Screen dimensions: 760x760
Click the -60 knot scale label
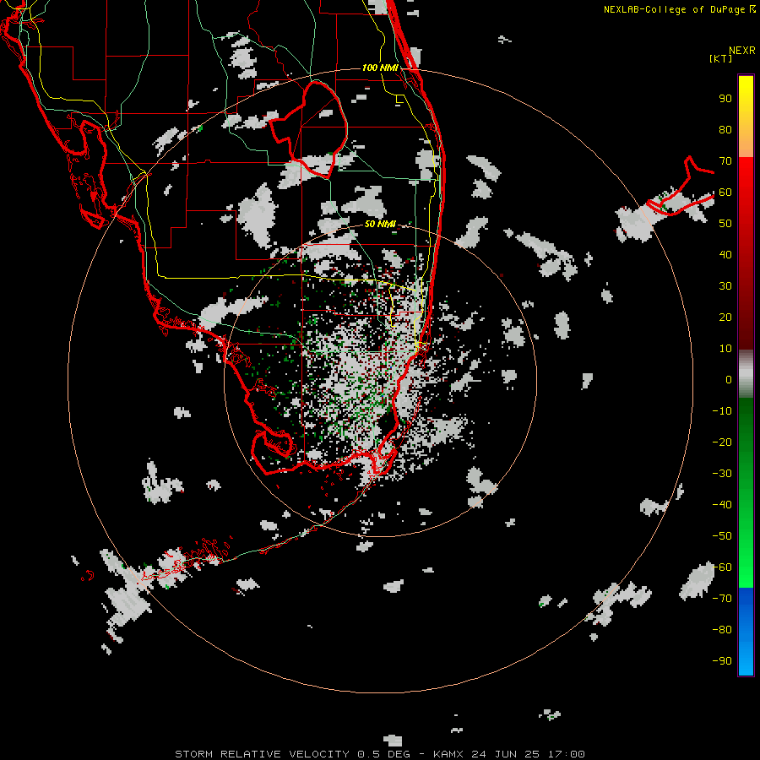(722, 567)
